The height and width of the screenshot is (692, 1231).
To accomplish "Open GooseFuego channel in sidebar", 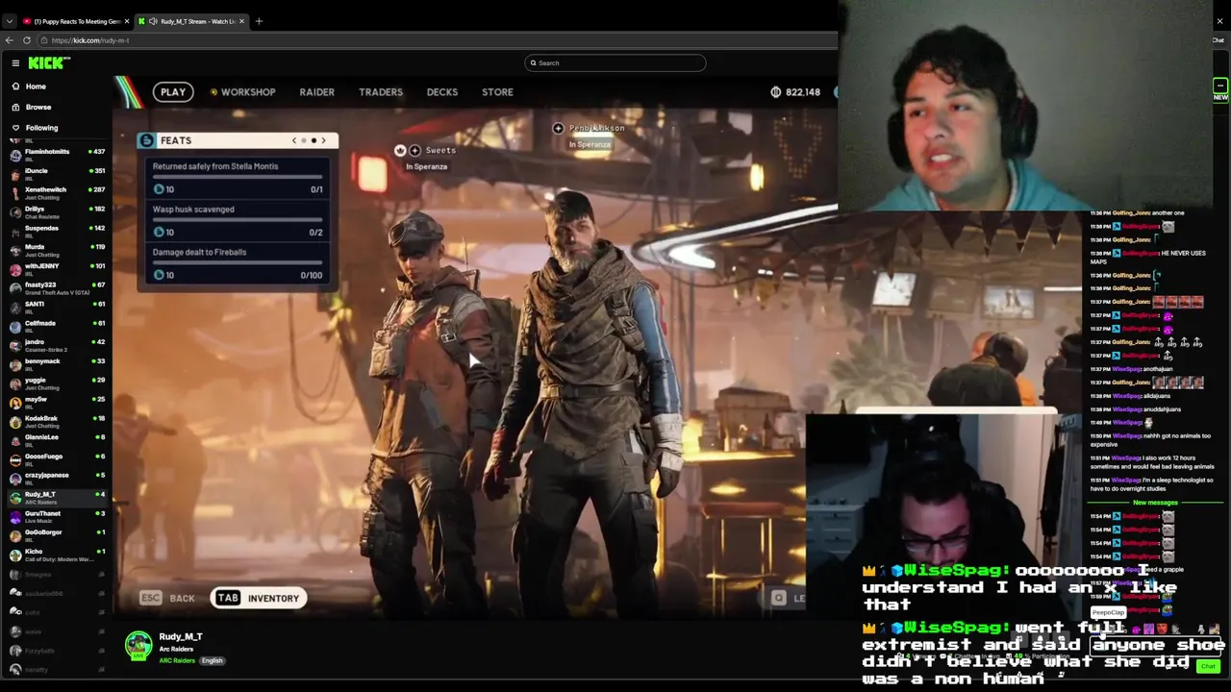I will (x=57, y=458).
